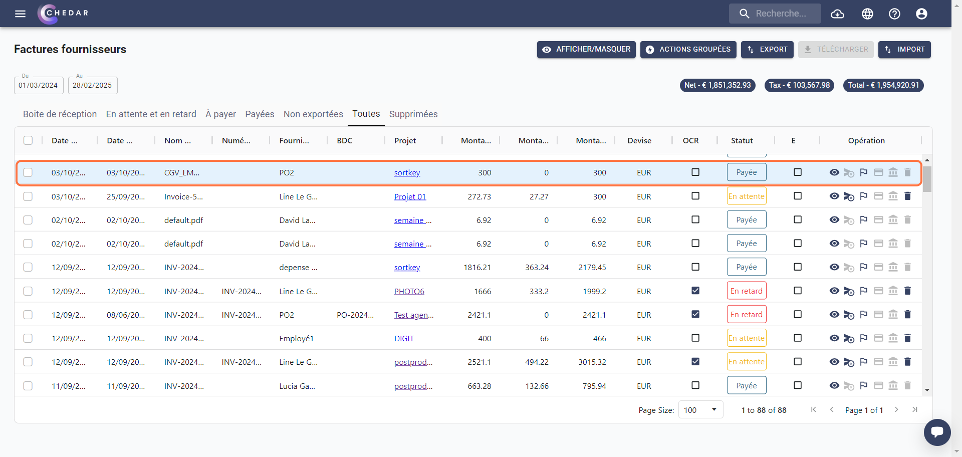Toggle OCR checkbox on PHOTO6 row

point(695,291)
